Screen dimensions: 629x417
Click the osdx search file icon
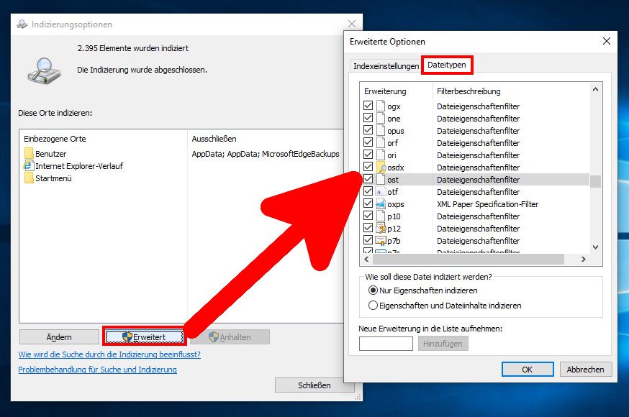381,168
